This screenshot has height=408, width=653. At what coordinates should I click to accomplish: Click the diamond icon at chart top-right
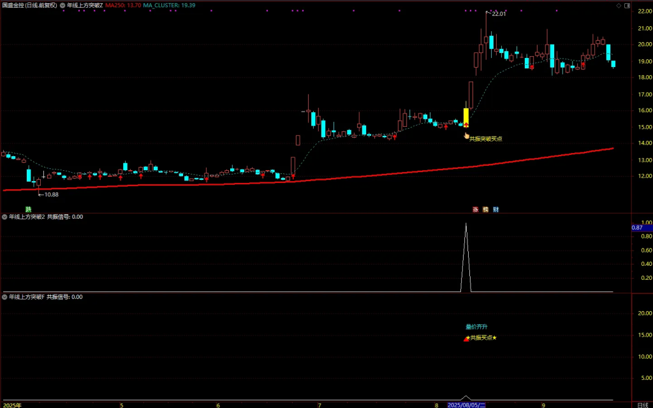pyautogui.click(x=618, y=5)
